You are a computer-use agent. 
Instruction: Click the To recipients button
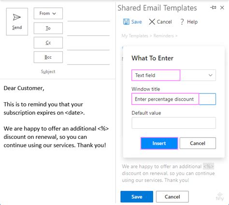click(48, 28)
